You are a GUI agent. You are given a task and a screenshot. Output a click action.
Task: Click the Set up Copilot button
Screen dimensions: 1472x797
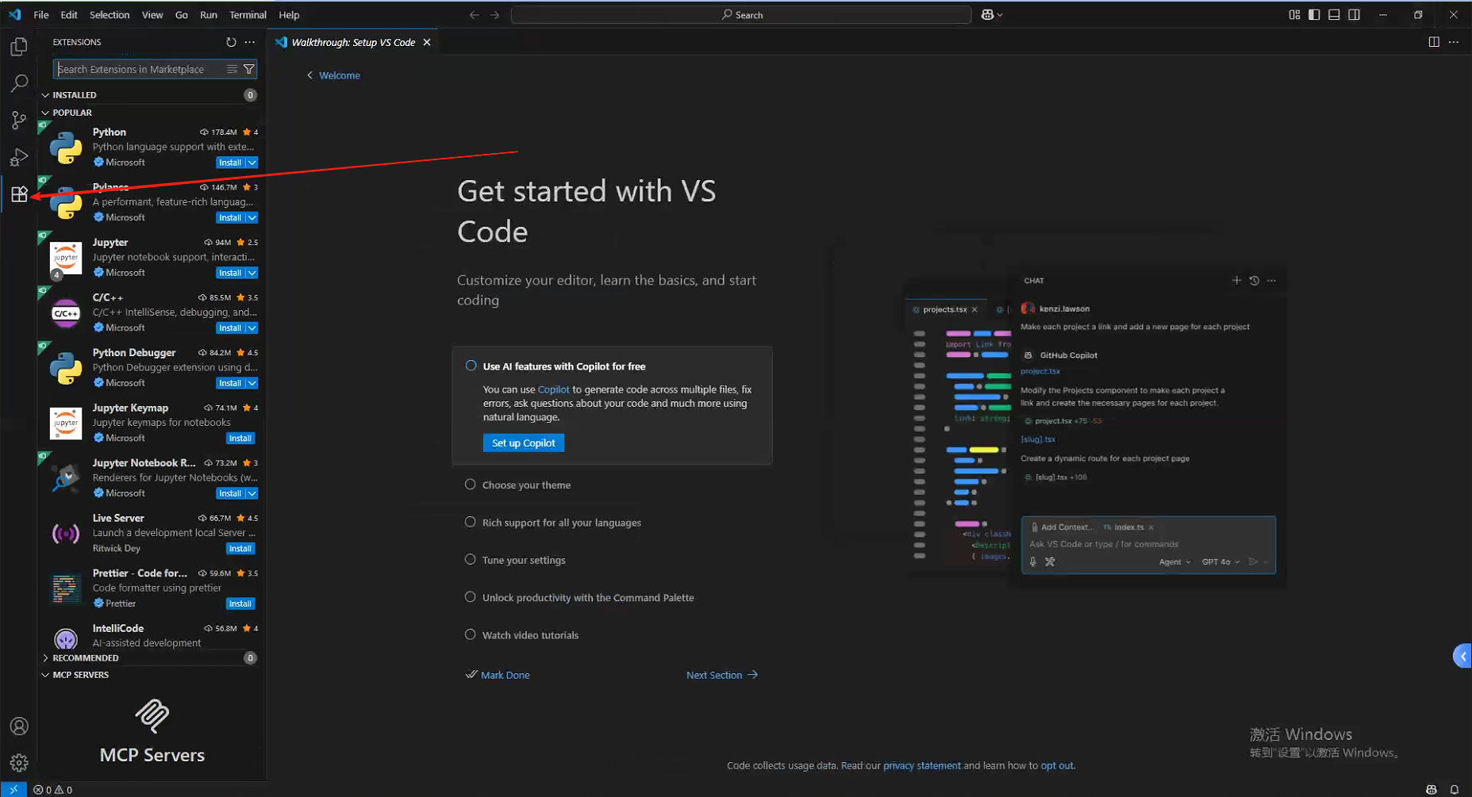pyautogui.click(x=523, y=443)
